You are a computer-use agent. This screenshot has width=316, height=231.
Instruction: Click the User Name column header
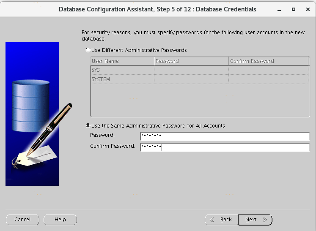(x=122, y=61)
